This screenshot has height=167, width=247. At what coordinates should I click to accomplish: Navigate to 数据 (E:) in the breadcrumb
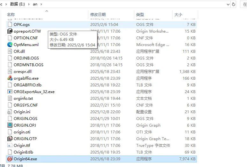18,4
